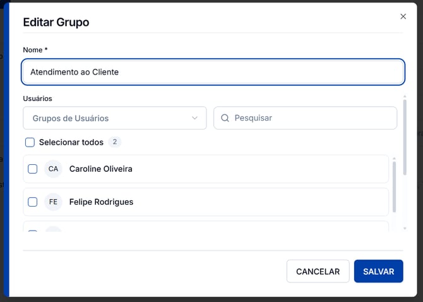Click the CANCELAR button
This screenshot has width=423, height=302.
point(318,271)
